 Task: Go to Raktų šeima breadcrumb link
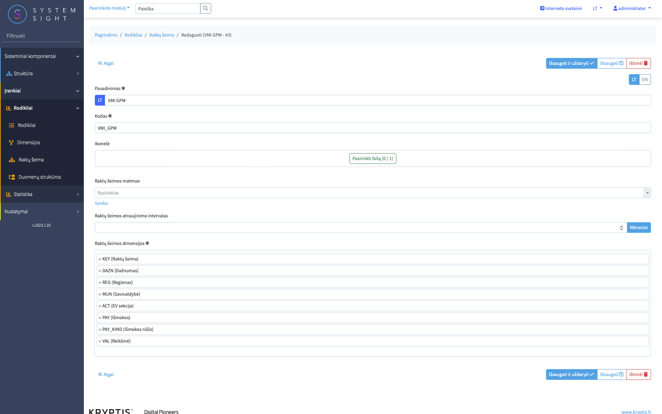(x=161, y=35)
